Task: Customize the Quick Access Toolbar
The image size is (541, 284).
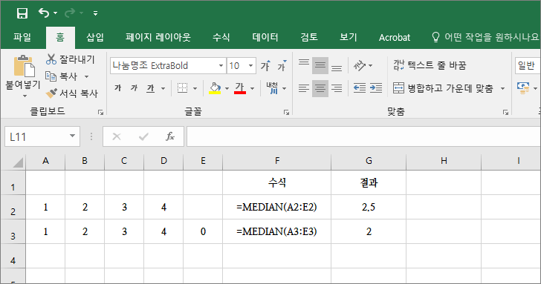Action: [95, 13]
